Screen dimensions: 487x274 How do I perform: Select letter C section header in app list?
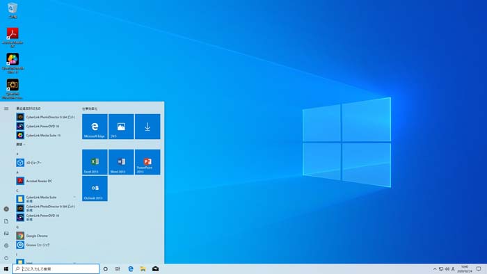pyautogui.click(x=17, y=191)
